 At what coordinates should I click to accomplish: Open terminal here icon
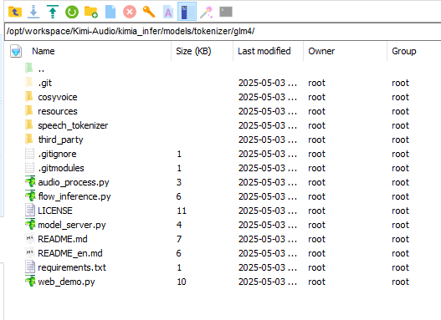tap(226, 12)
